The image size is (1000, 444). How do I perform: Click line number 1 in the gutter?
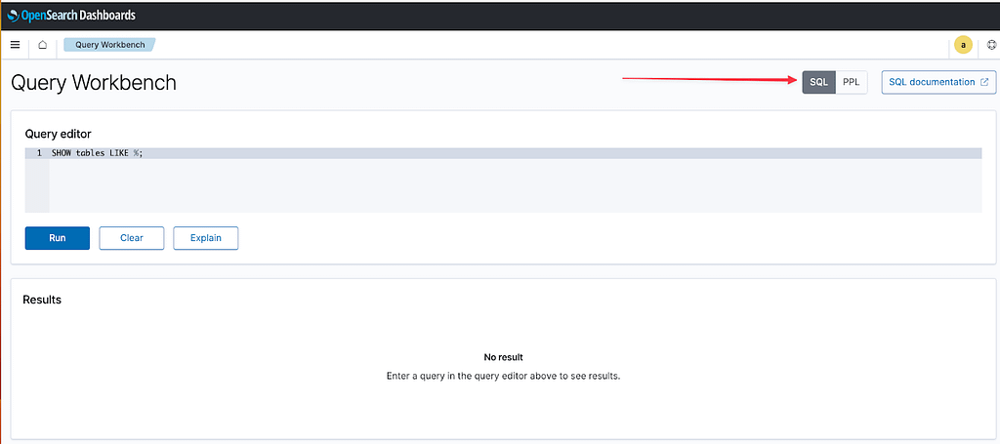(x=39, y=153)
